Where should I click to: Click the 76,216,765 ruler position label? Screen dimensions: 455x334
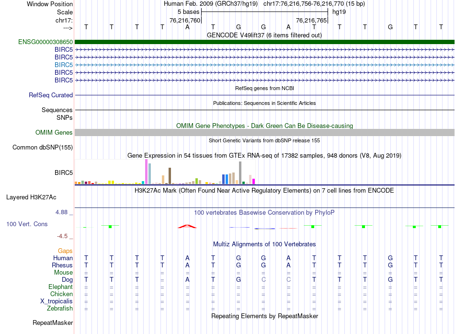[311, 20]
